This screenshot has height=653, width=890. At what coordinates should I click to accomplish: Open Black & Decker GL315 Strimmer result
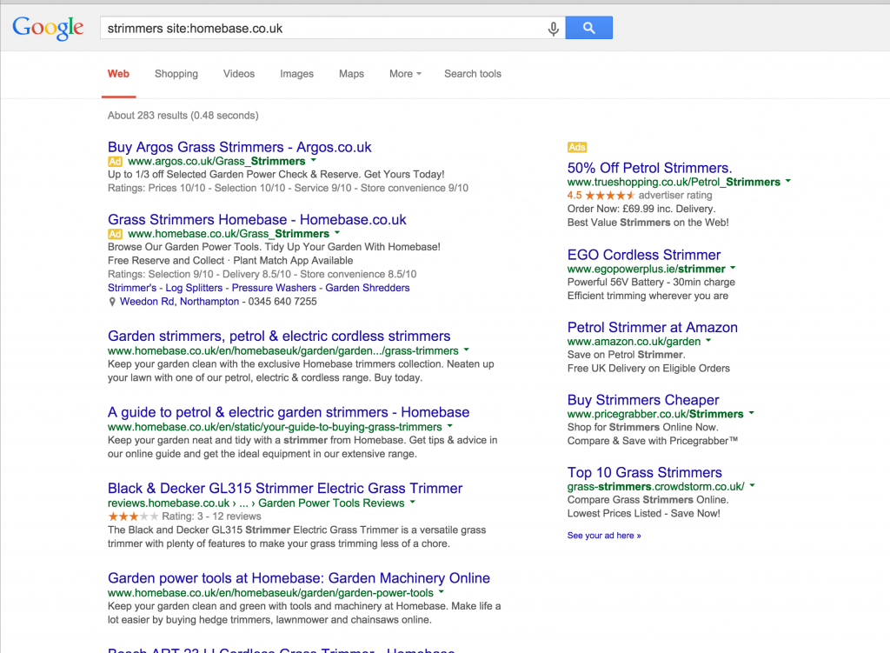click(285, 489)
